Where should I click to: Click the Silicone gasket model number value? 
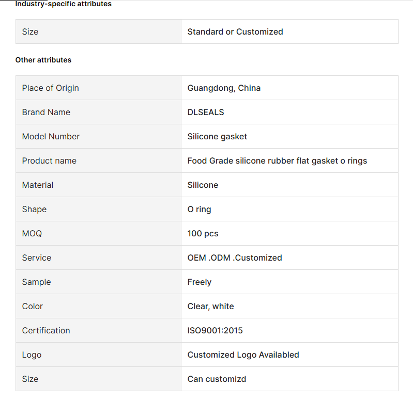(x=217, y=136)
